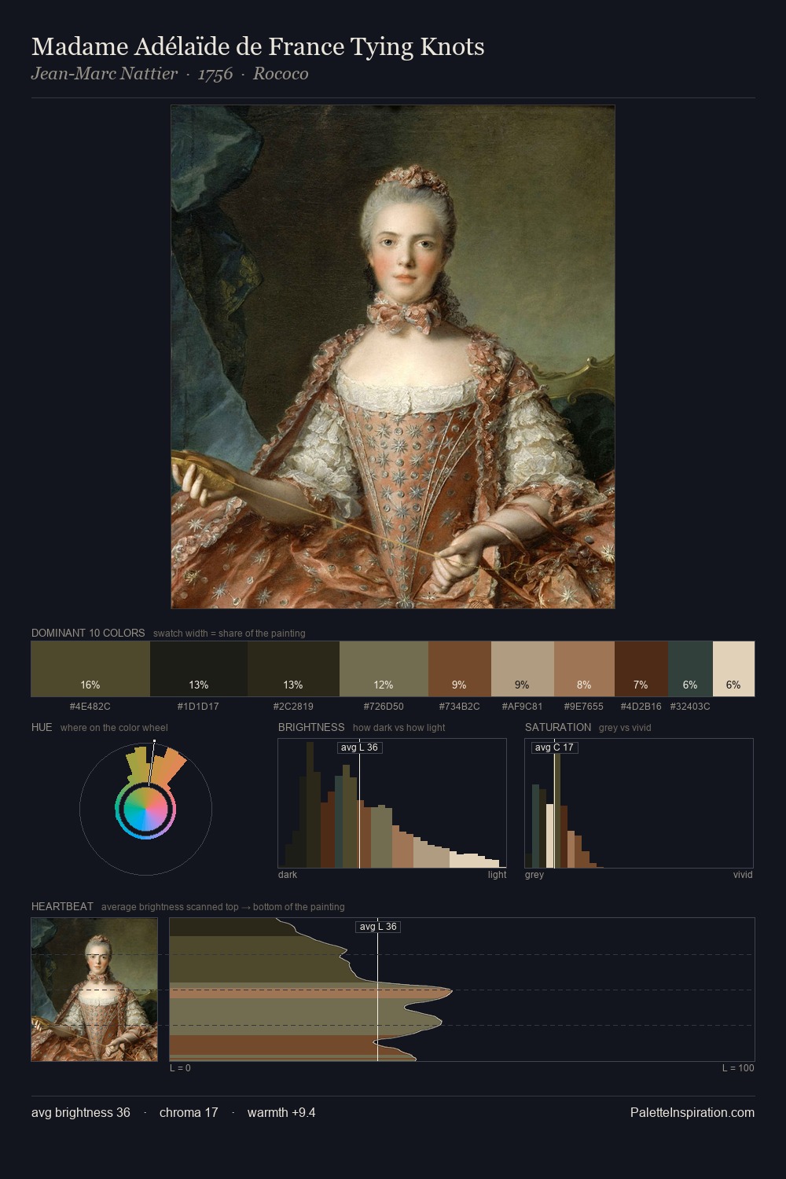Screen dimensions: 786x1179
Task: Click the 'vivid' axis label
Action: pos(743,875)
